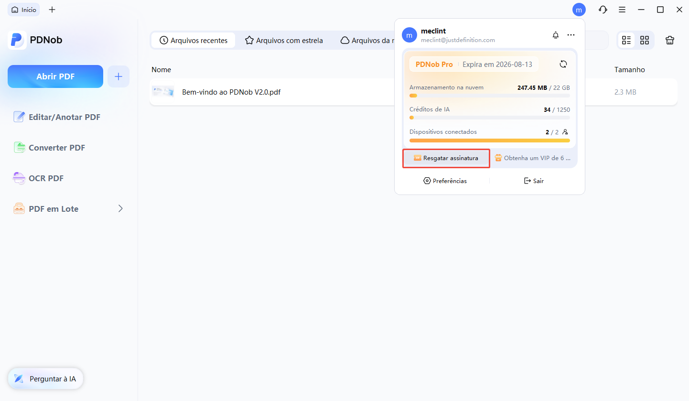This screenshot has width=689, height=401.
Task: Switch to Arquivos com estrela tab
Action: [x=284, y=41]
